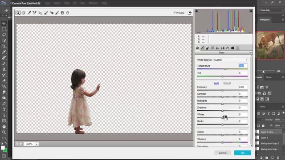Select the Graduated Filter tool
The image size is (285, 160).
[x=62, y=13]
